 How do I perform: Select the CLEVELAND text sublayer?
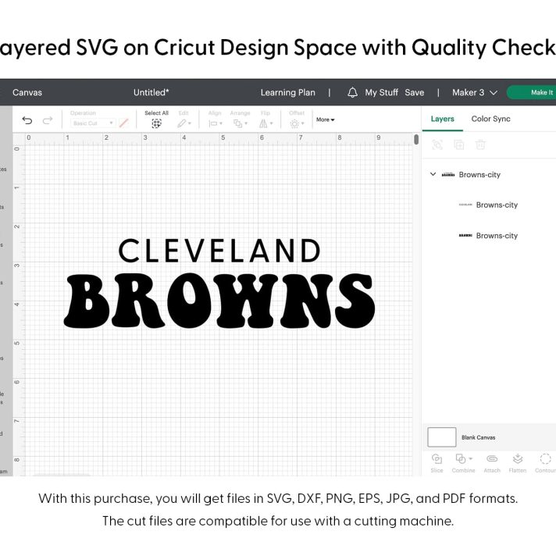[x=490, y=205]
